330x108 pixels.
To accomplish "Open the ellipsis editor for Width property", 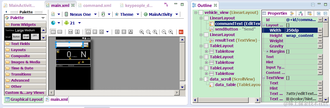I will tap(320, 30).
